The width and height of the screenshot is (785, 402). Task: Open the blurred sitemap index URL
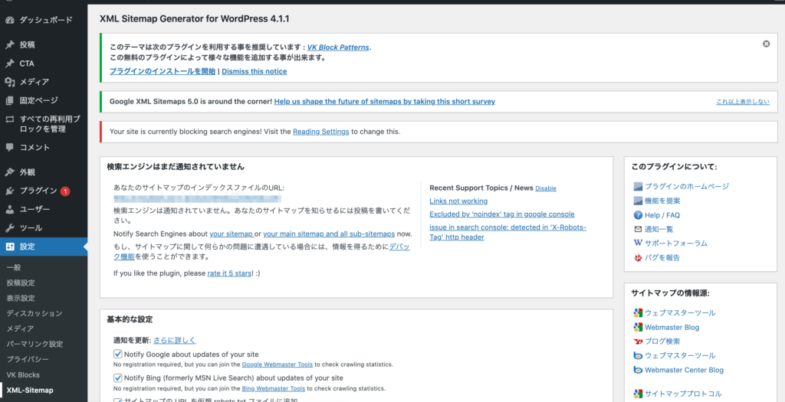197,198
